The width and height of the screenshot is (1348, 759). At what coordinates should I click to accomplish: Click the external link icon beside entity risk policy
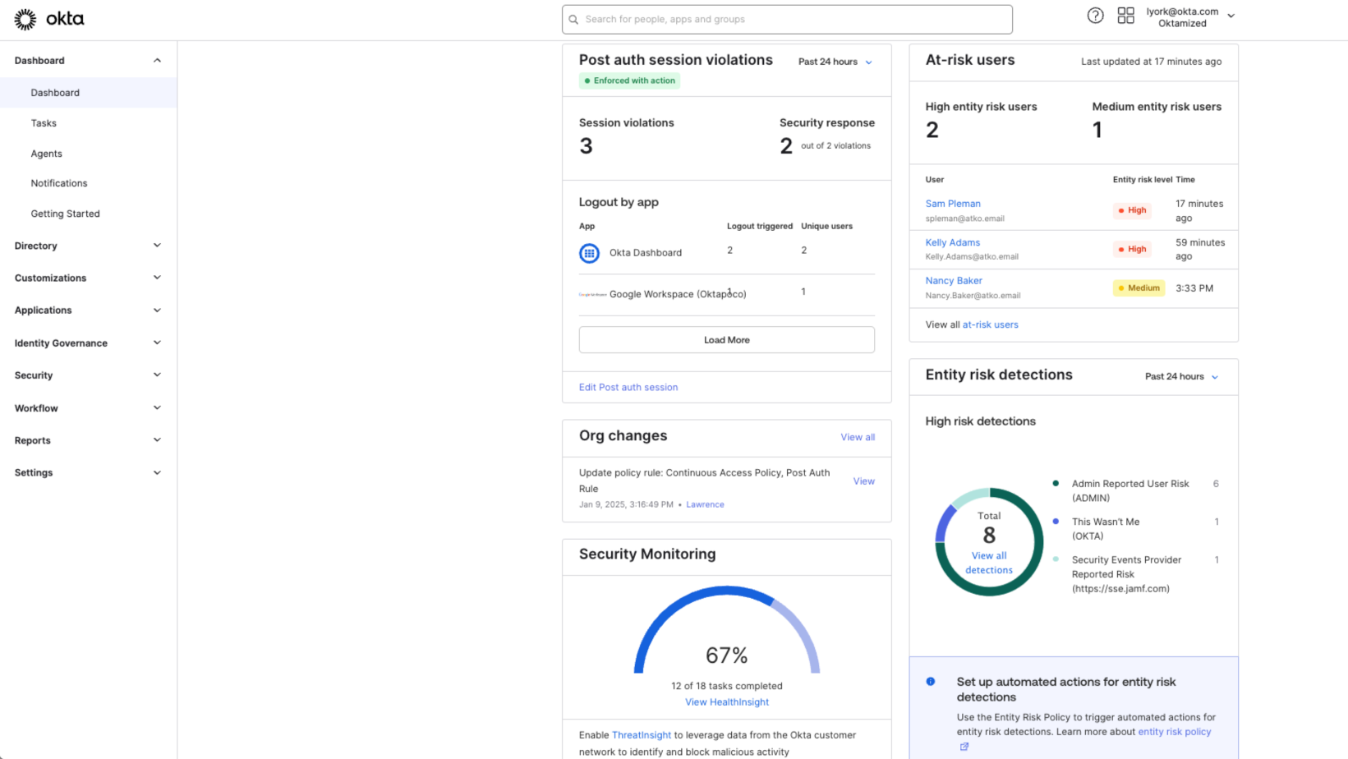[964, 746]
